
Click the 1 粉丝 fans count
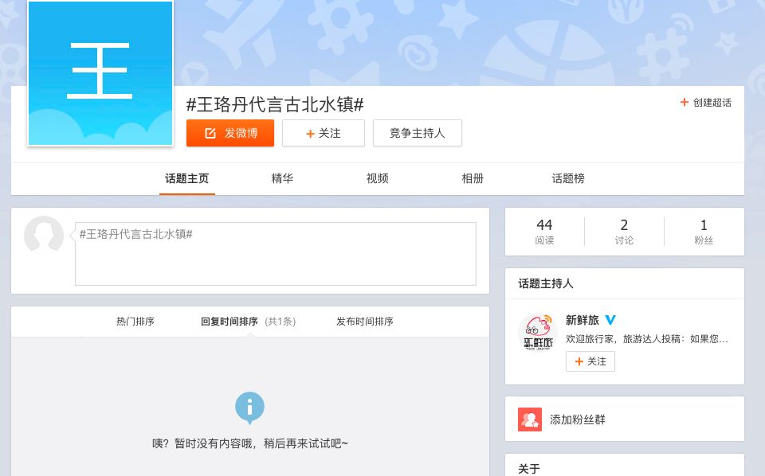(704, 232)
